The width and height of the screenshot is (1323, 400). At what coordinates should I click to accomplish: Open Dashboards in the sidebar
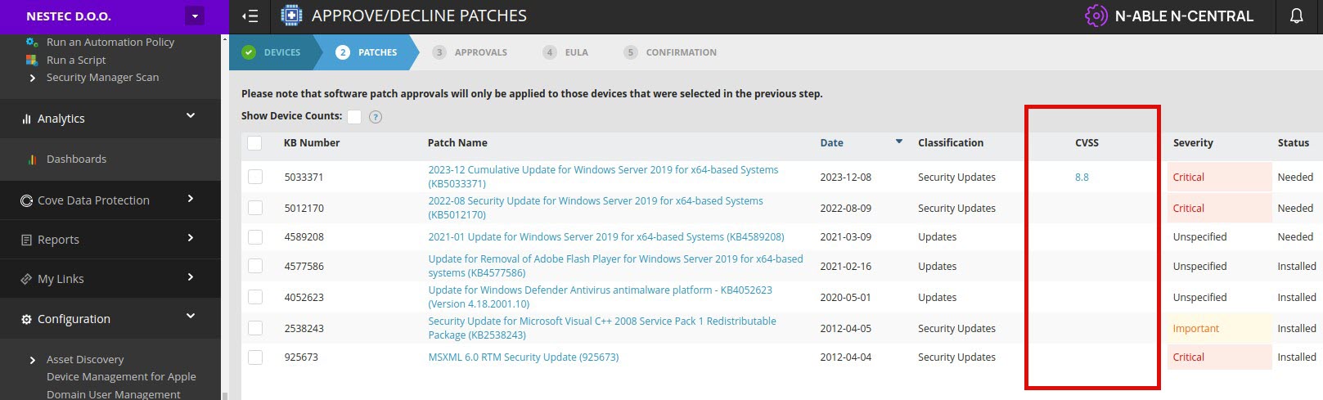click(76, 160)
